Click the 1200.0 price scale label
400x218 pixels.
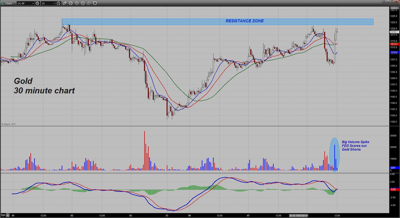pyautogui.click(x=394, y=78)
